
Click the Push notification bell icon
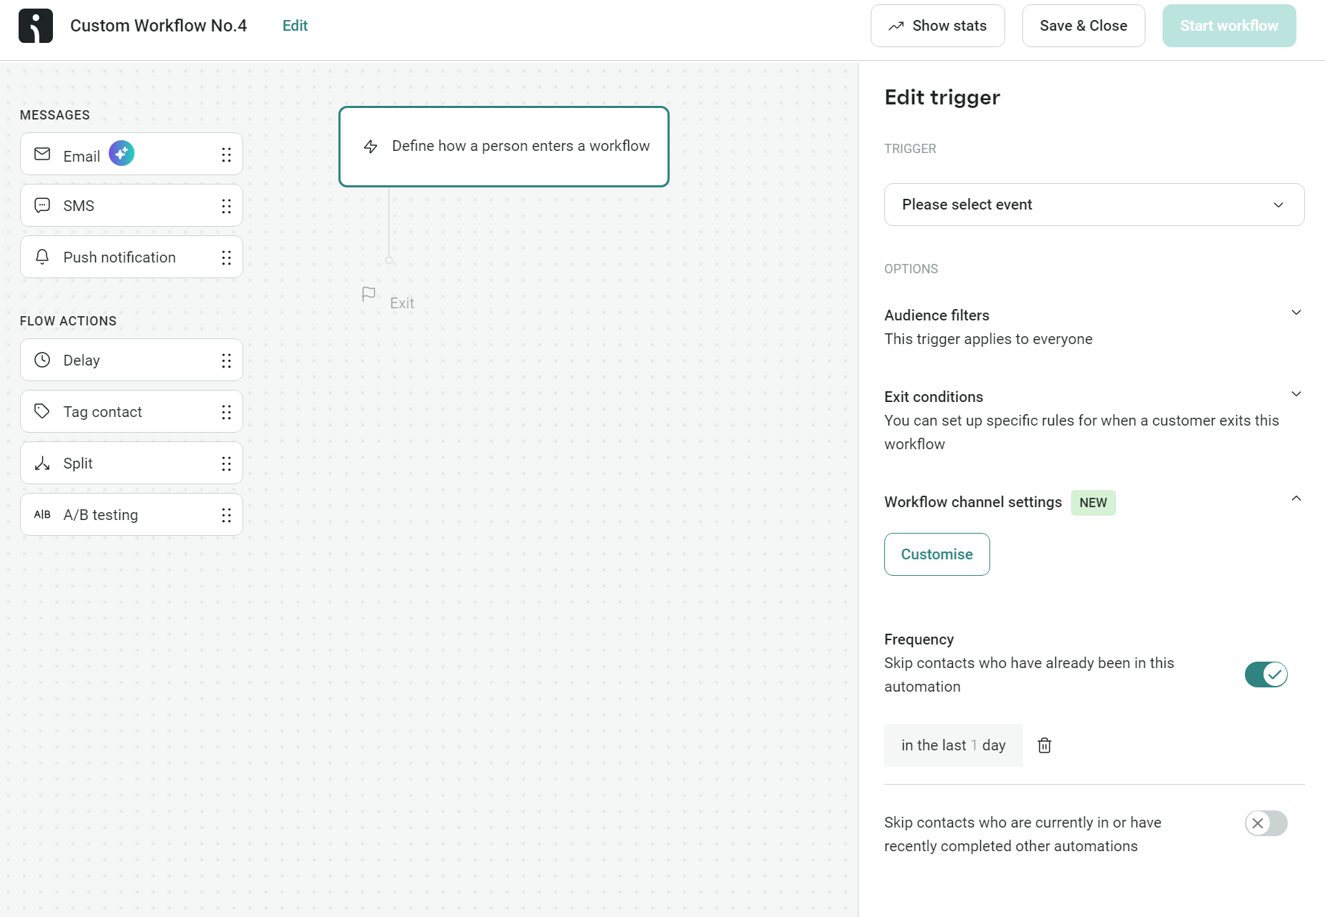[41, 257]
